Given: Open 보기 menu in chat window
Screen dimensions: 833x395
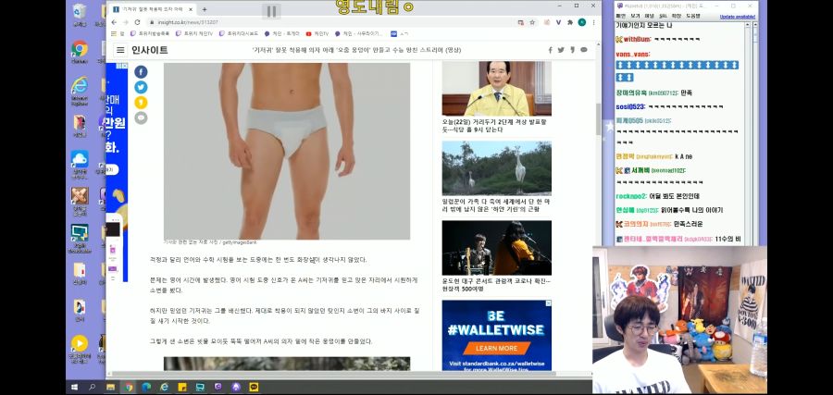Looking at the screenshot, I should click(x=635, y=17).
